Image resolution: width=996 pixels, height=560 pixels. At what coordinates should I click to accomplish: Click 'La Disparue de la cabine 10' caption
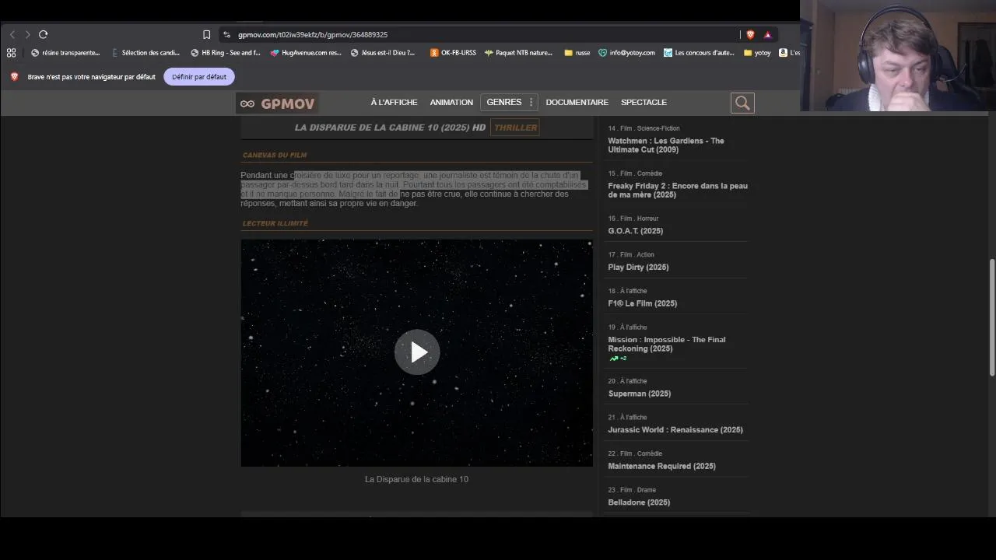[x=416, y=479]
